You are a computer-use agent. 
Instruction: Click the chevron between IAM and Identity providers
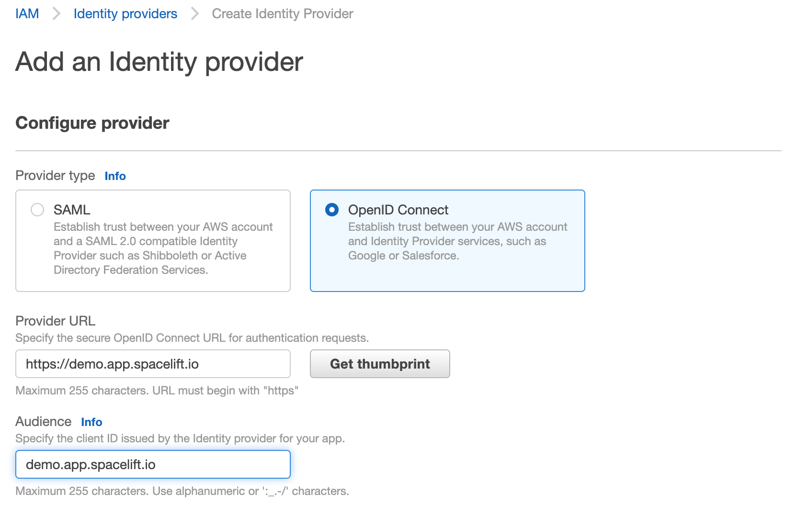click(x=56, y=13)
